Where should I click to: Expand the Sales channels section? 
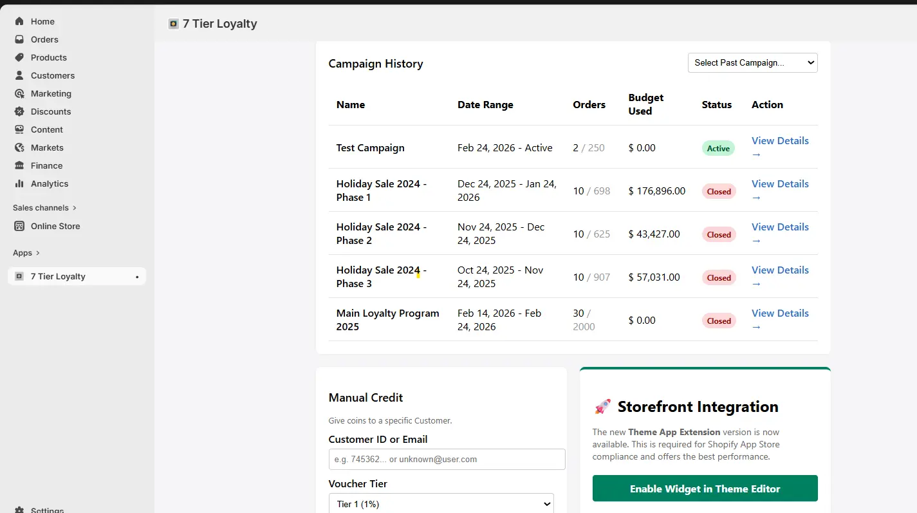pyautogui.click(x=44, y=208)
